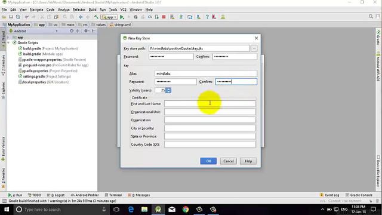Image resolution: width=382 pixels, height=215 pixels.
Task: Open the Gradle side panel tab
Action: [378, 38]
